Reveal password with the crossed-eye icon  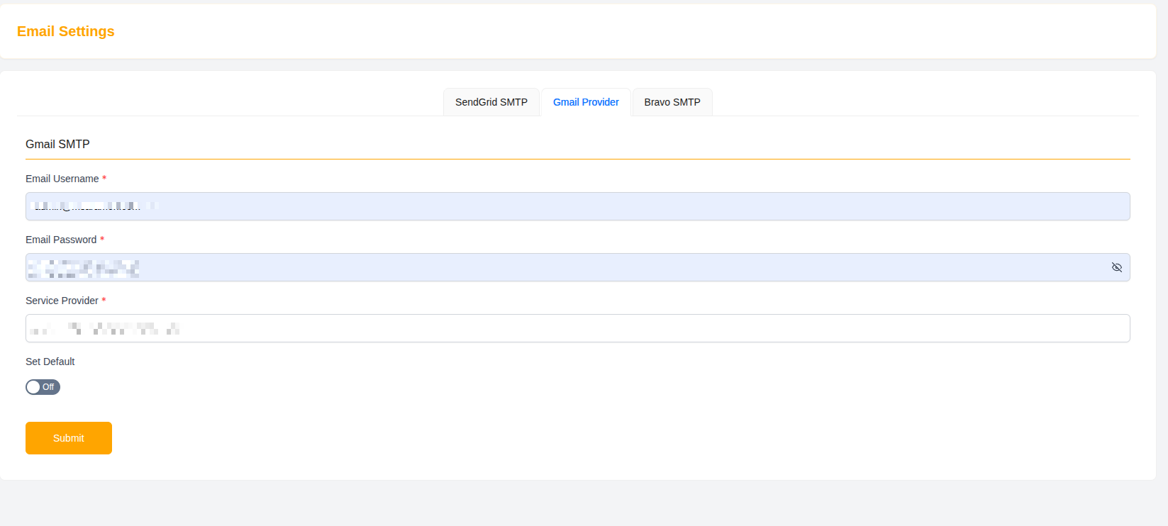pyautogui.click(x=1116, y=267)
